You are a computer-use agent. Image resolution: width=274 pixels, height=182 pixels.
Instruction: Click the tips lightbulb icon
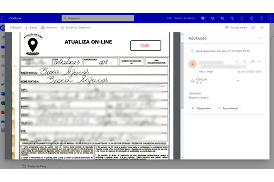pyautogui.click(x=261, y=18)
